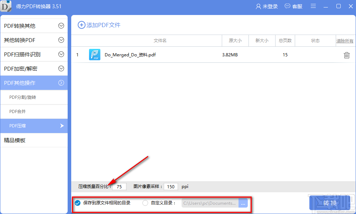The width and height of the screenshot is (356, 214).
Task: Maximize the application window
Action: (x=339, y=6)
